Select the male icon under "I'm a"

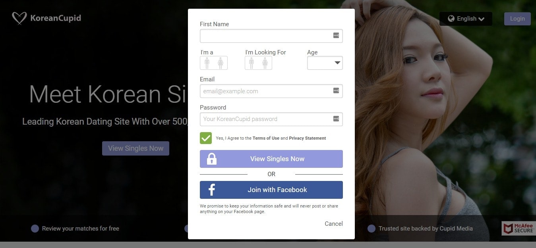[207, 63]
